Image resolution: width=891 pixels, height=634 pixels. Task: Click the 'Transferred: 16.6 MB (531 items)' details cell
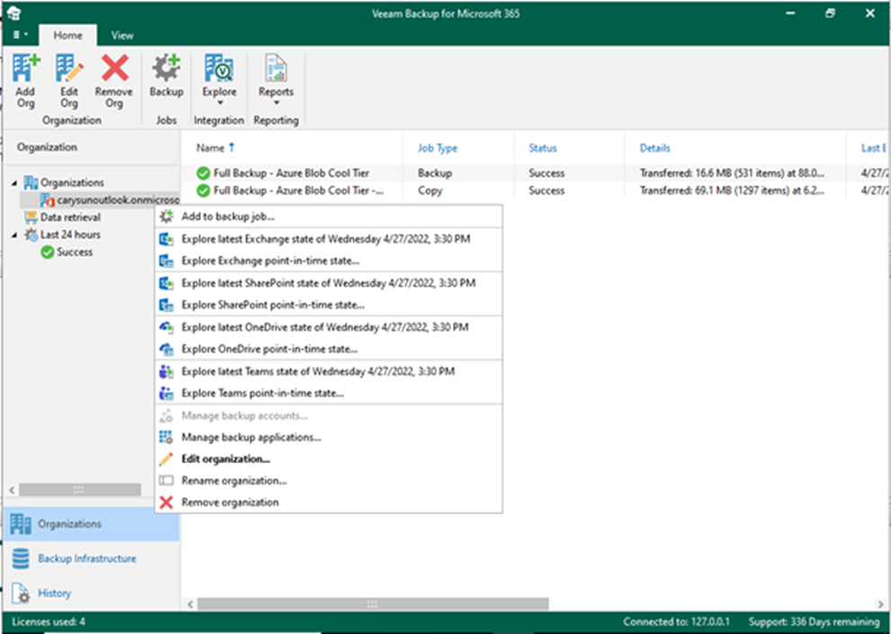[x=732, y=173]
